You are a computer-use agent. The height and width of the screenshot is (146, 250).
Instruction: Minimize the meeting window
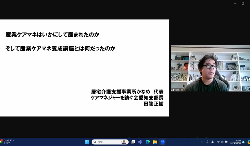(x=235, y=3)
